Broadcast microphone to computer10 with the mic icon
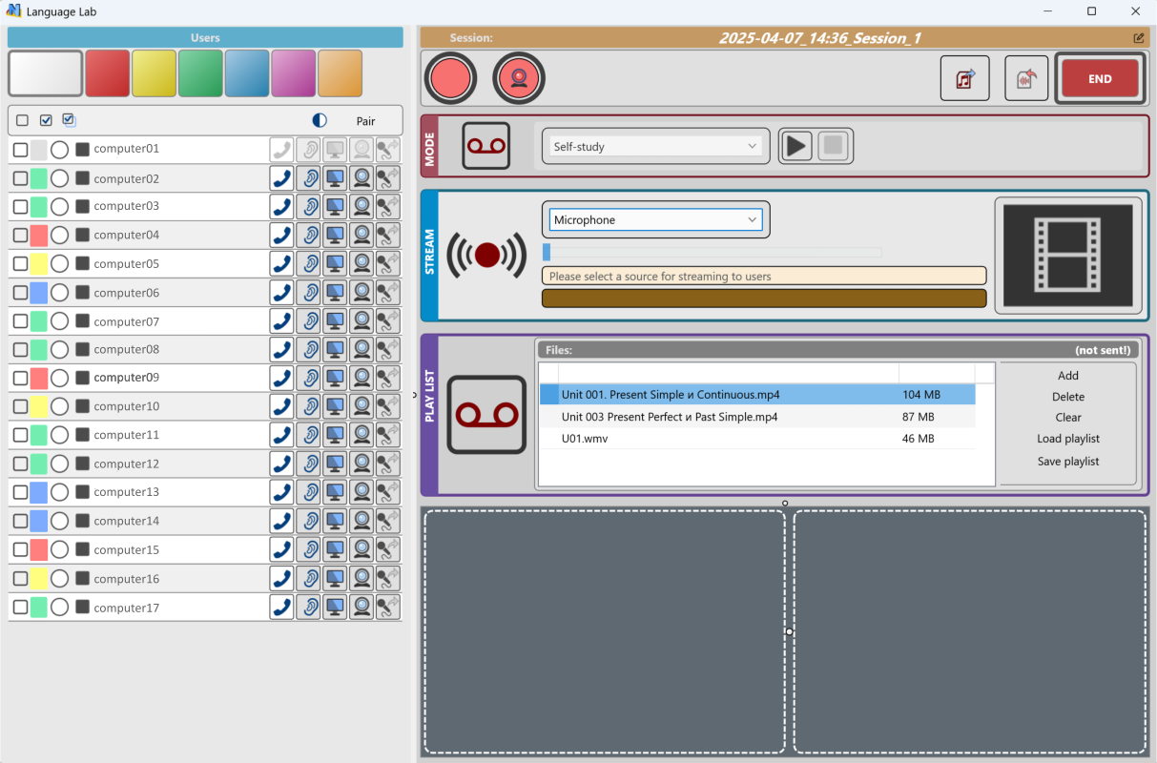Image resolution: width=1157 pixels, height=763 pixels. [387, 405]
